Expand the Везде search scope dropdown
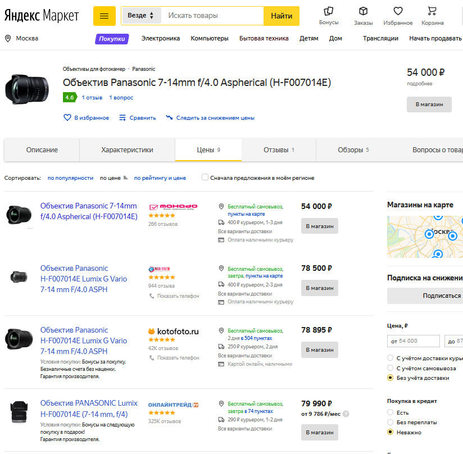463x454 pixels. coord(141,15)
